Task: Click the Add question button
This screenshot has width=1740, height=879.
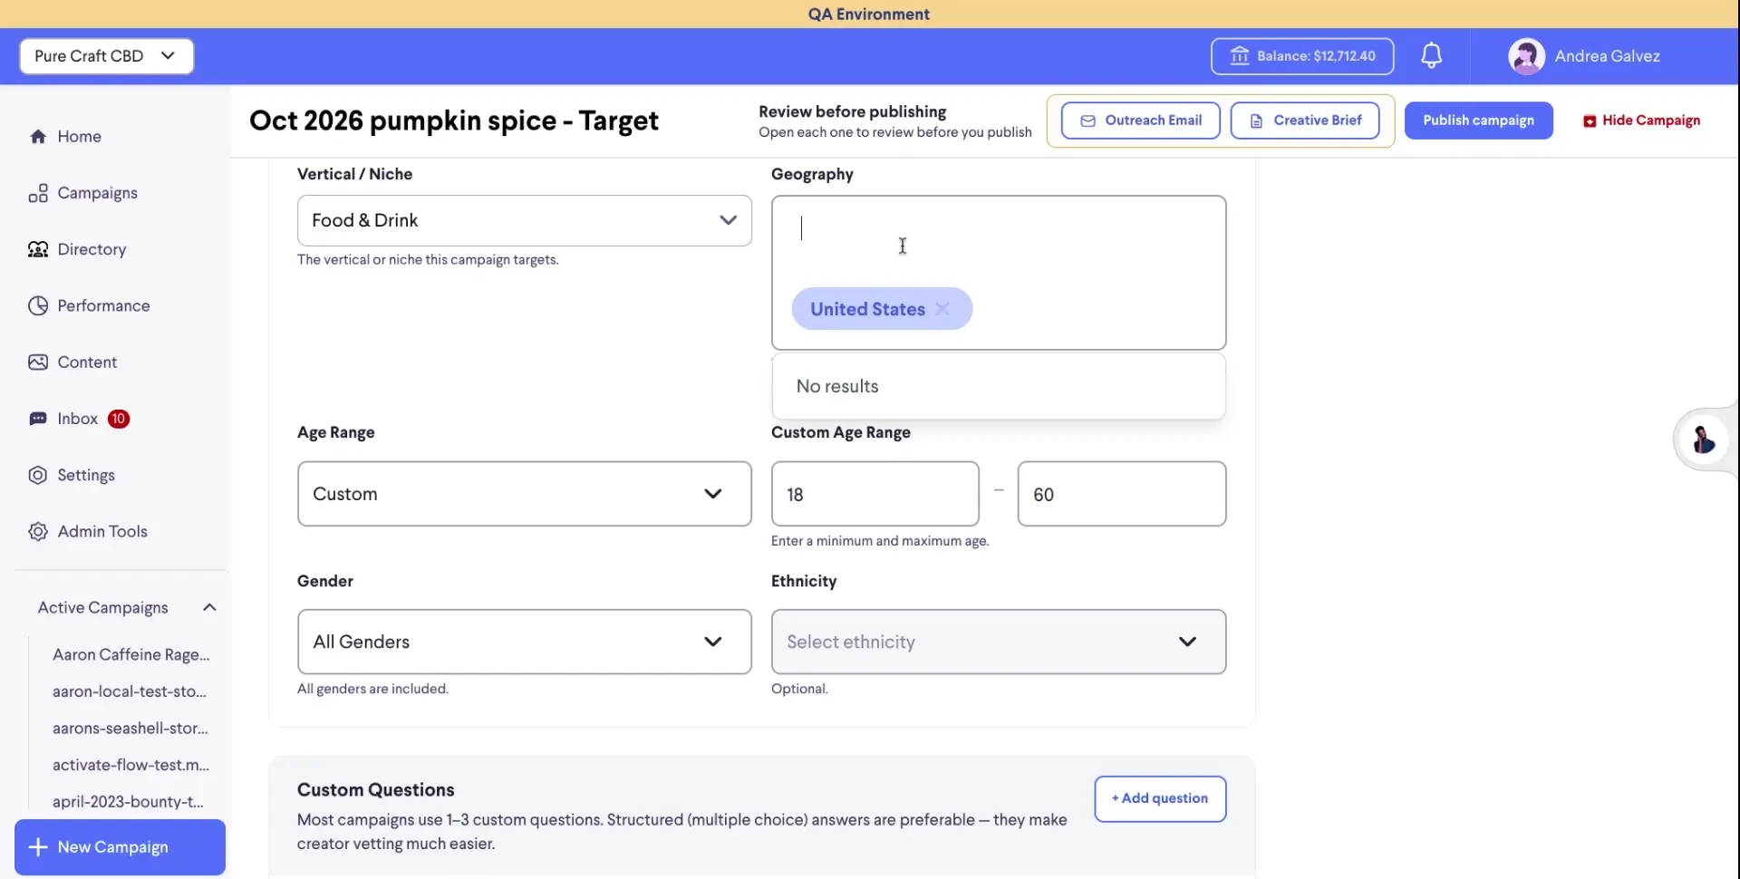Action: click(x=1160, y=798)
